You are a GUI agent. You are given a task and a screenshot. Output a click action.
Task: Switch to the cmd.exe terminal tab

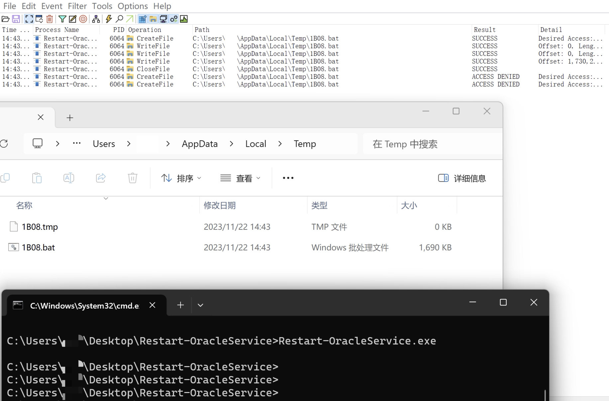(x=84, y=306)
